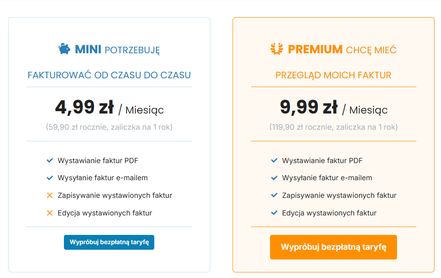
Task: Click the checkmark beside MINI Wysyłanie faktur e-mailem
Action: pos(50,178)
